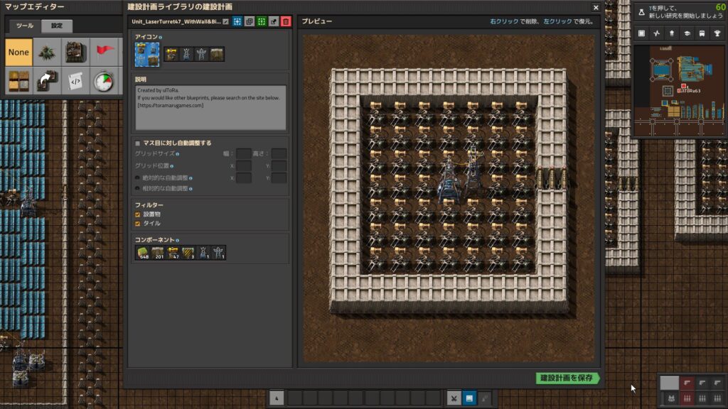Select 絶対的な自動調整 radio option

tap(137, 178)
